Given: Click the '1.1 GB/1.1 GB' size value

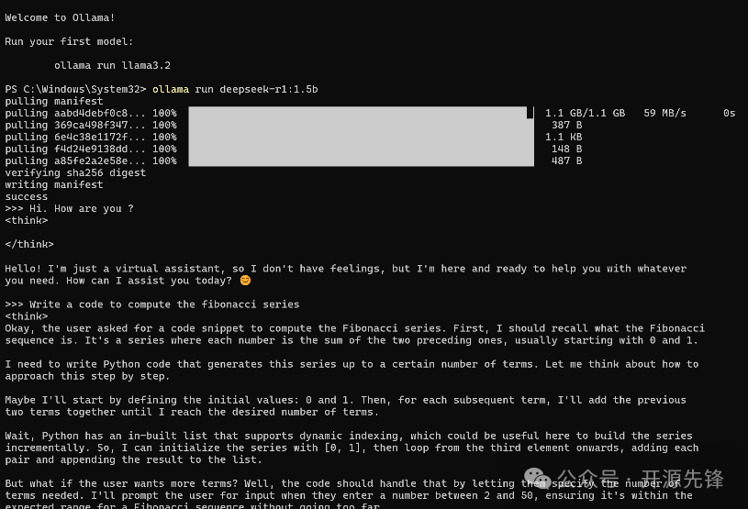Looking at the screenshot, I should tap(585, 113).
